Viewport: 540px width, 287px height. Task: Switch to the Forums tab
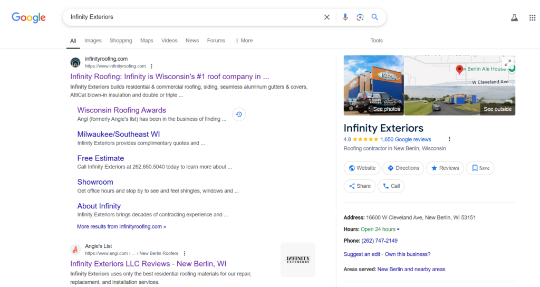point(216,41)
